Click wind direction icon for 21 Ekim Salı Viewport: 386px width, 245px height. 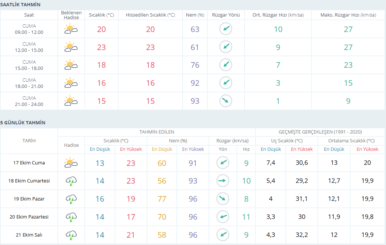(223, 235)
